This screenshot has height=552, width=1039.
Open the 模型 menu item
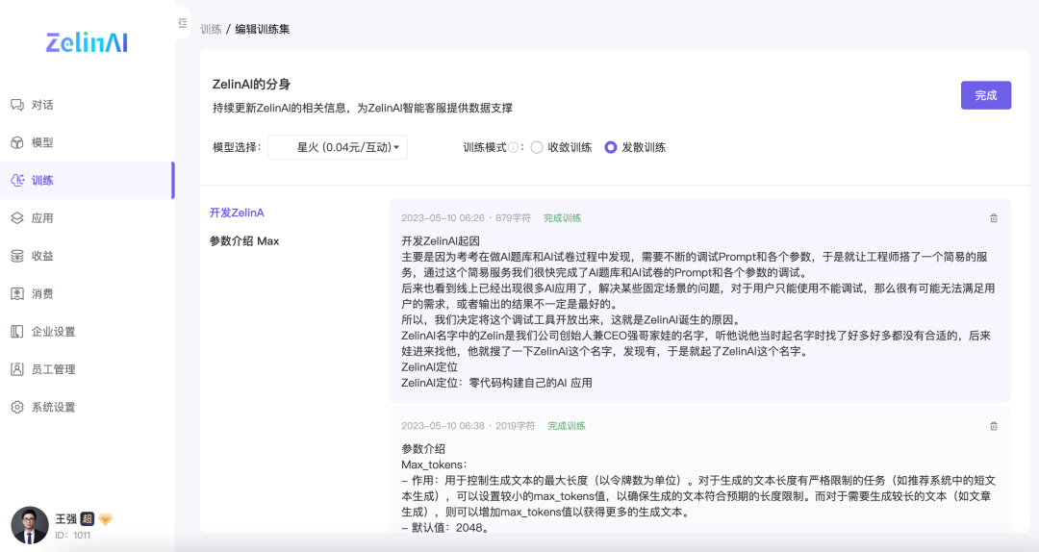tap(87, 142)
